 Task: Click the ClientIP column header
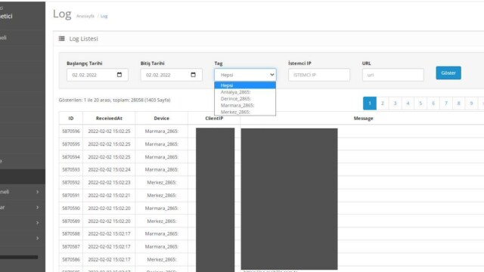point(214,118)
